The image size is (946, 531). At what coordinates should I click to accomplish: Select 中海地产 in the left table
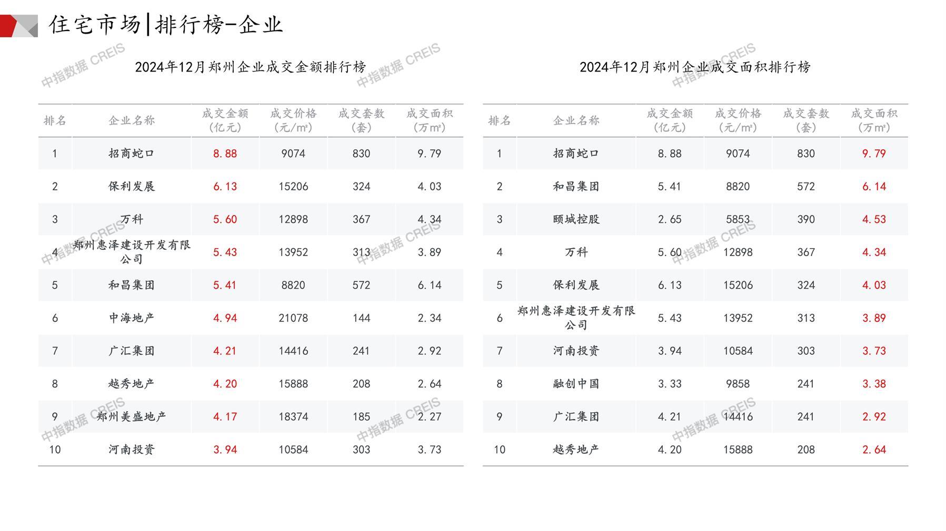[x=132, y=318]
